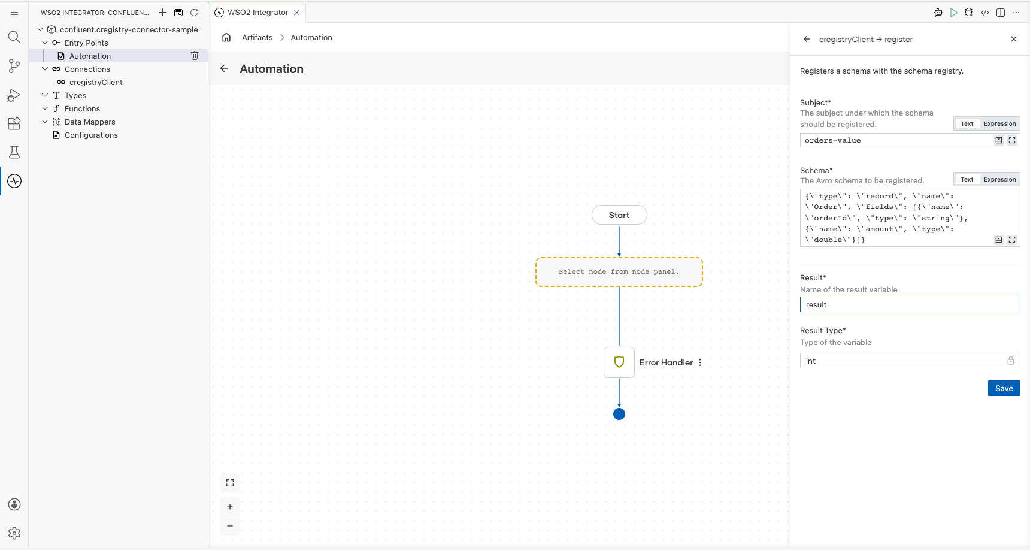Screen dimensions: 1030x550
Task: Close the register side panel
Action: tap(1014, 39)
